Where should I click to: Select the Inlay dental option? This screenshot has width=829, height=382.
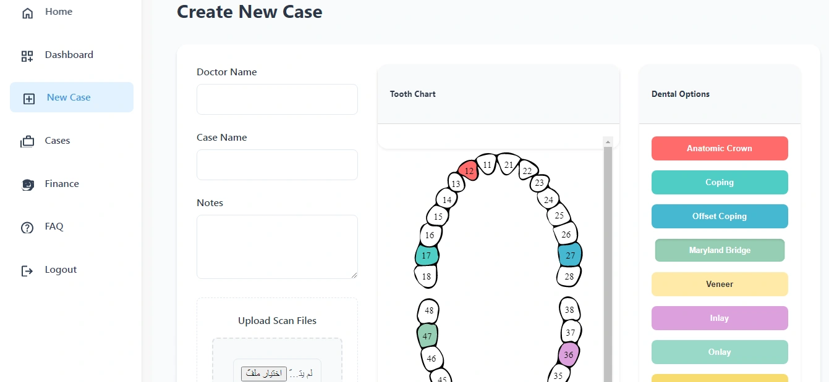point(720,318)
